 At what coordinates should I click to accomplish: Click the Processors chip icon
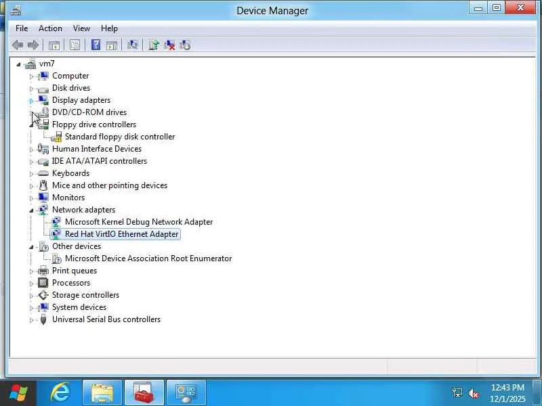(43, 283)
